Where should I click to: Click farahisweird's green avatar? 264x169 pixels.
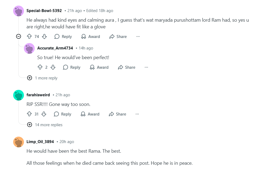pyautogui.click(x=19, y=95)
